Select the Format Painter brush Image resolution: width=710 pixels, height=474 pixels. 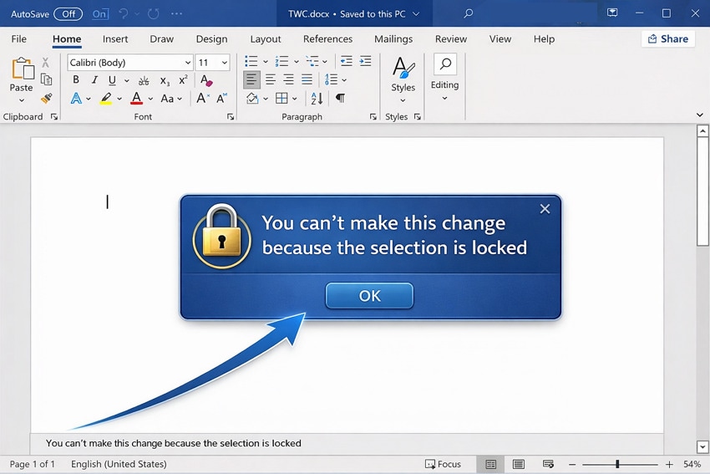coord(46,98)
